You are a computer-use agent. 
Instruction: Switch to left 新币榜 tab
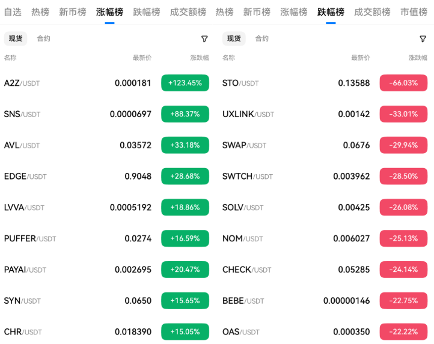tap(73, 12)
